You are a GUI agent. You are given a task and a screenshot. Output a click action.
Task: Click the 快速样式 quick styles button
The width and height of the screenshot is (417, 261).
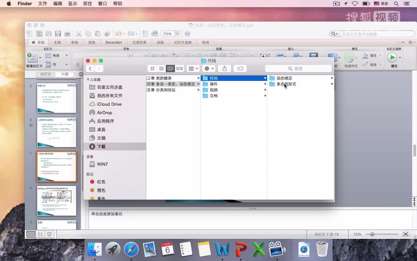350,58
